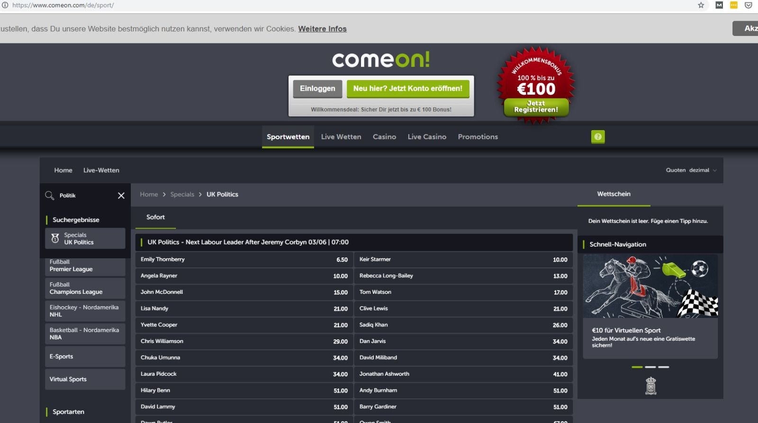Click Live-Wetten in the sports navigation bar

101,170
